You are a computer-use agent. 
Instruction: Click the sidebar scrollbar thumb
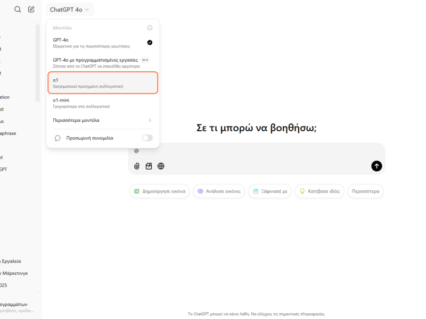(37, 63)
